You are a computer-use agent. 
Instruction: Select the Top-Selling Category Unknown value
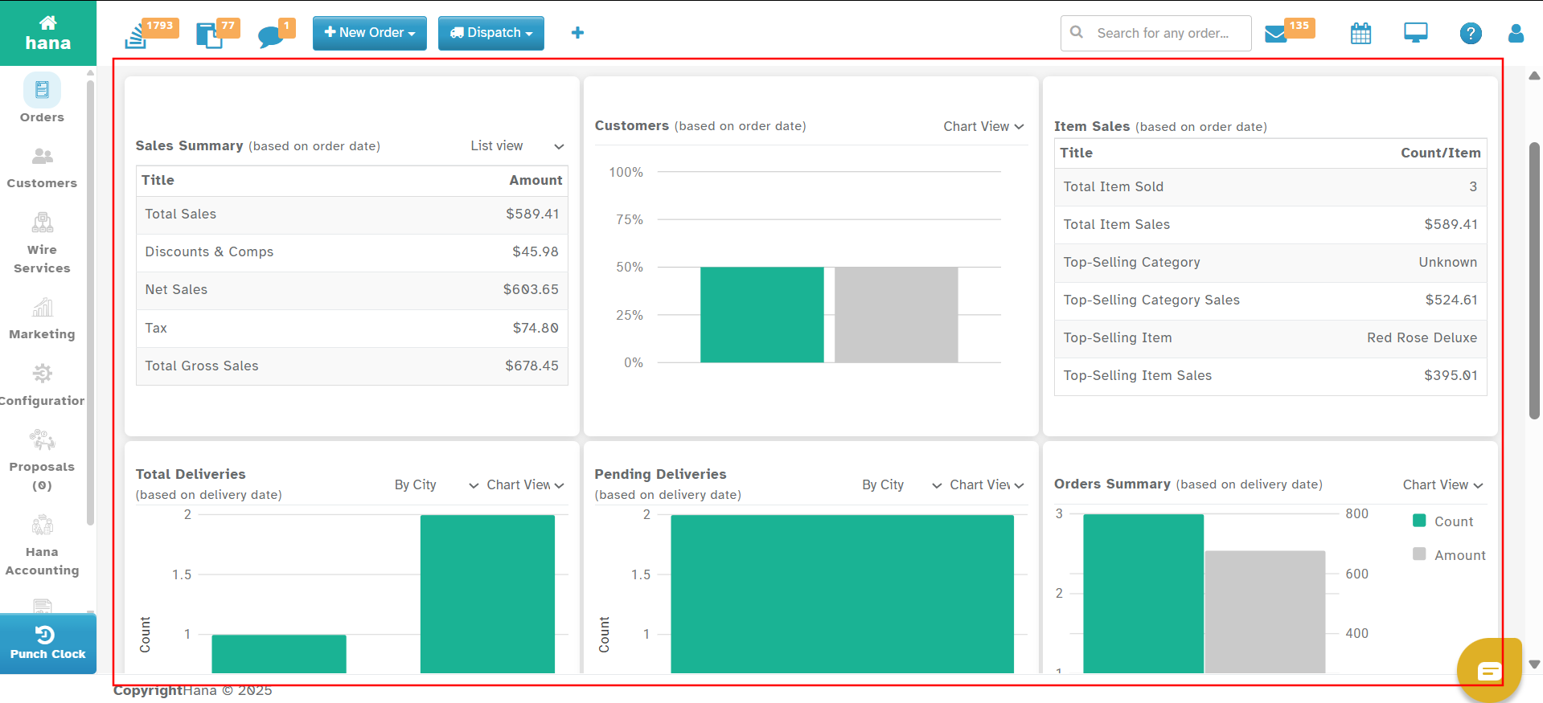1447,263
